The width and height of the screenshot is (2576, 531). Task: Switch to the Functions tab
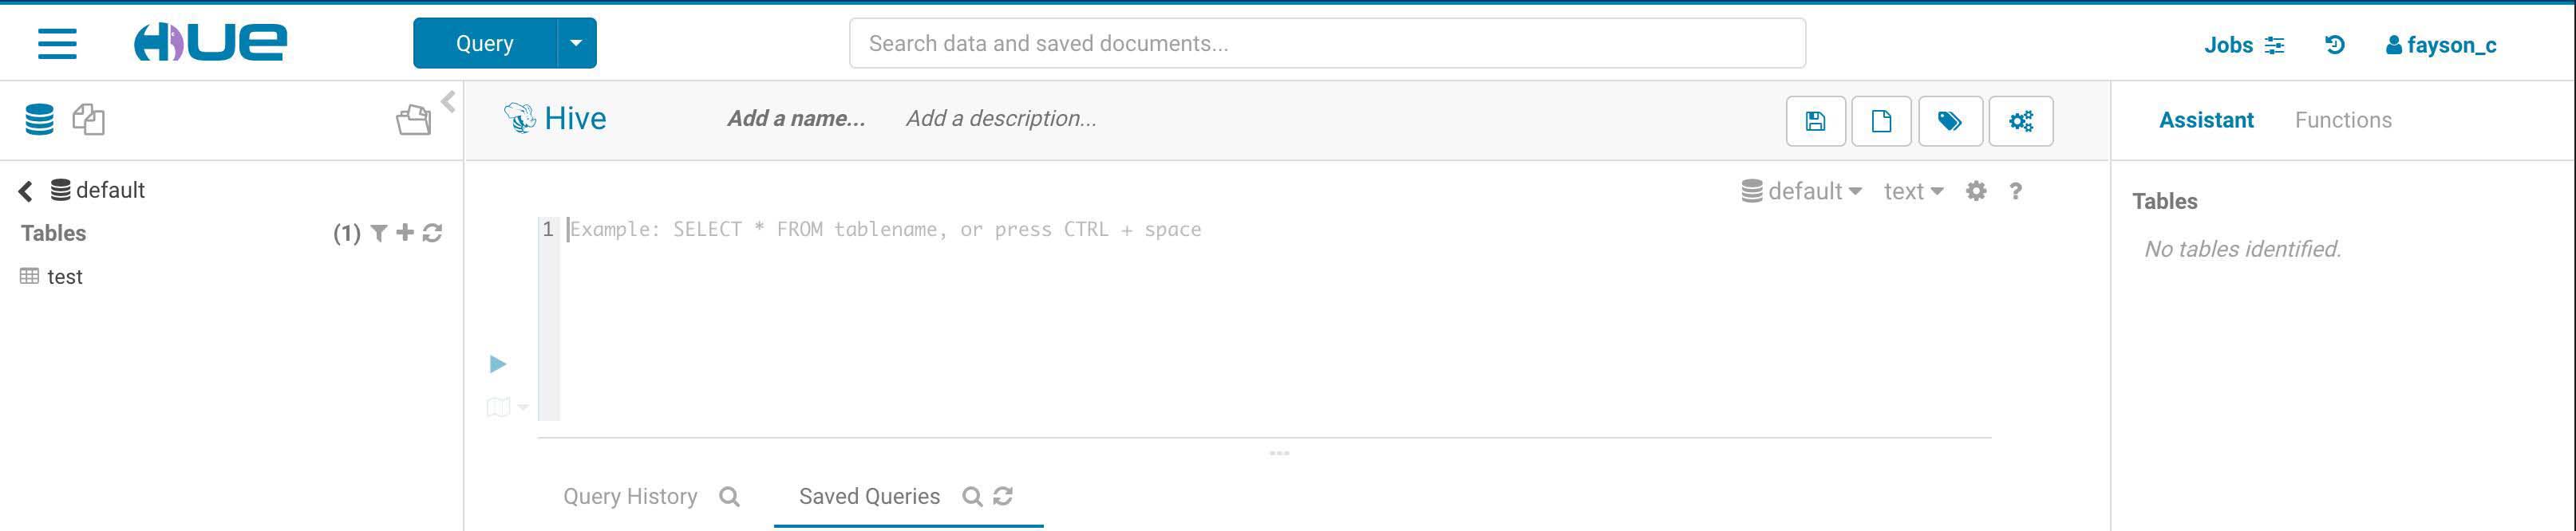click(x=2343, y=120)
